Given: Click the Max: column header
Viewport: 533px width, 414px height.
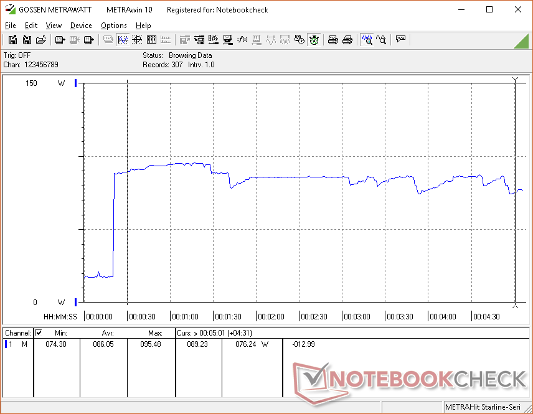Looking at the screenshot, I should point(155,333).
